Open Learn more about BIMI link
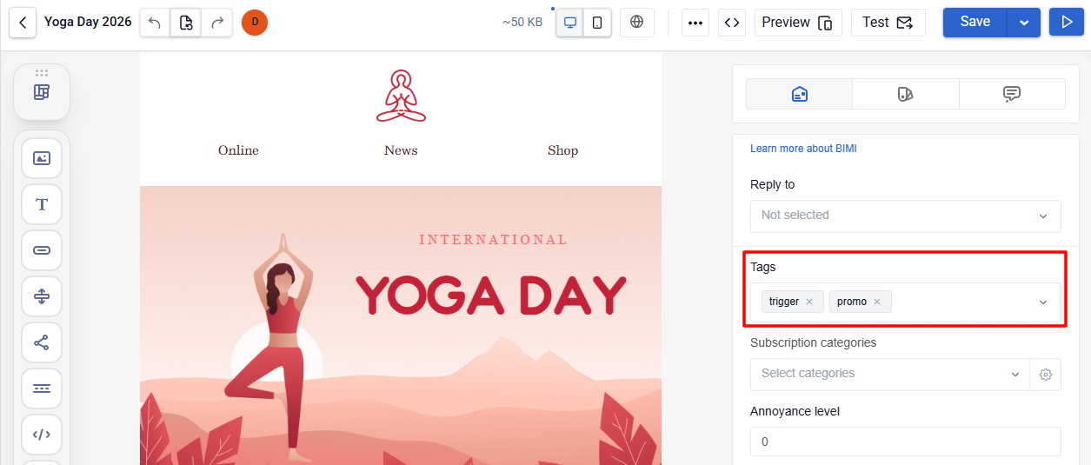This screenshot has height=465, width=1091. tap(803, 149)
